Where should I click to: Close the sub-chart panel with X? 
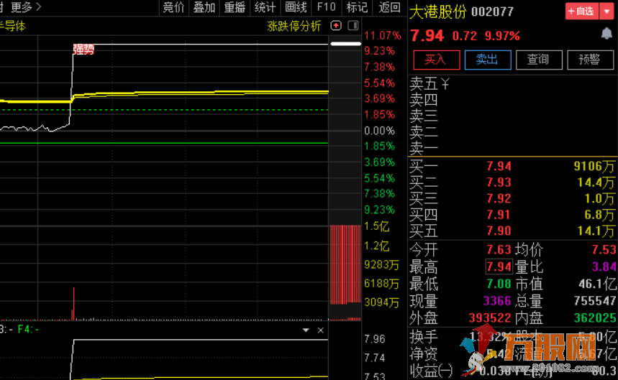pos(320,330)
